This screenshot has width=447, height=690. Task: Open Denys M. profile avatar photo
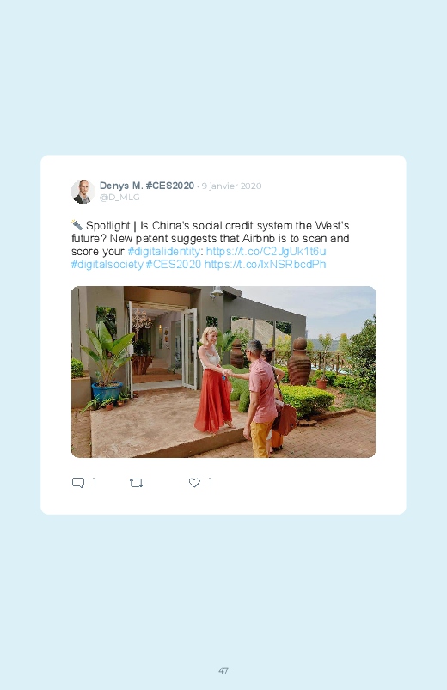point(83,192)
